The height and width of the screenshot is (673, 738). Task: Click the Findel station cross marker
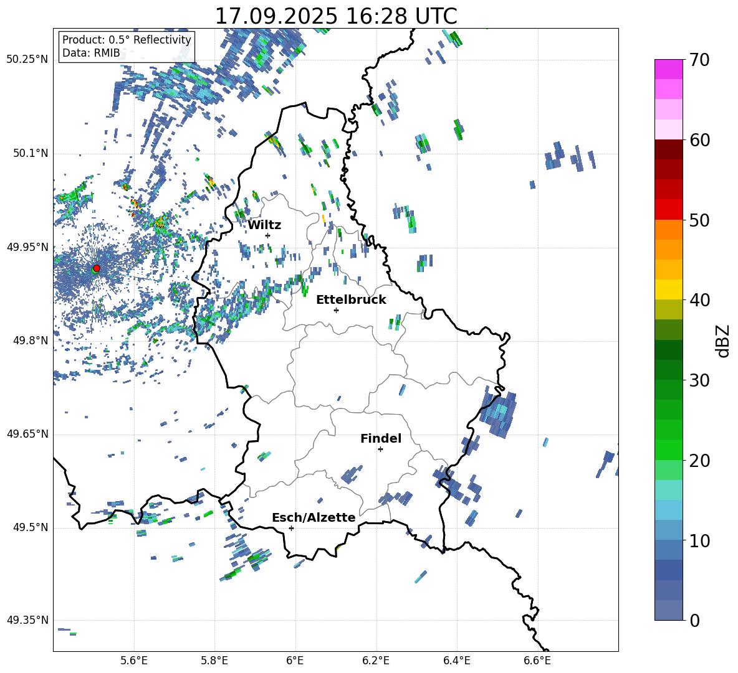tap(380, 449)
